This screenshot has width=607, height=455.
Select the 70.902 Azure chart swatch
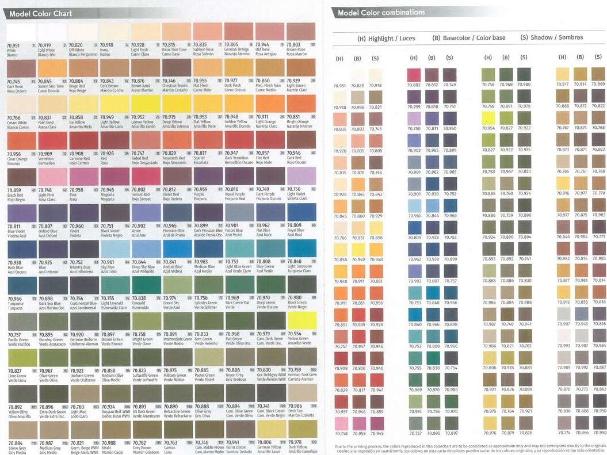[x=146, y=213]
